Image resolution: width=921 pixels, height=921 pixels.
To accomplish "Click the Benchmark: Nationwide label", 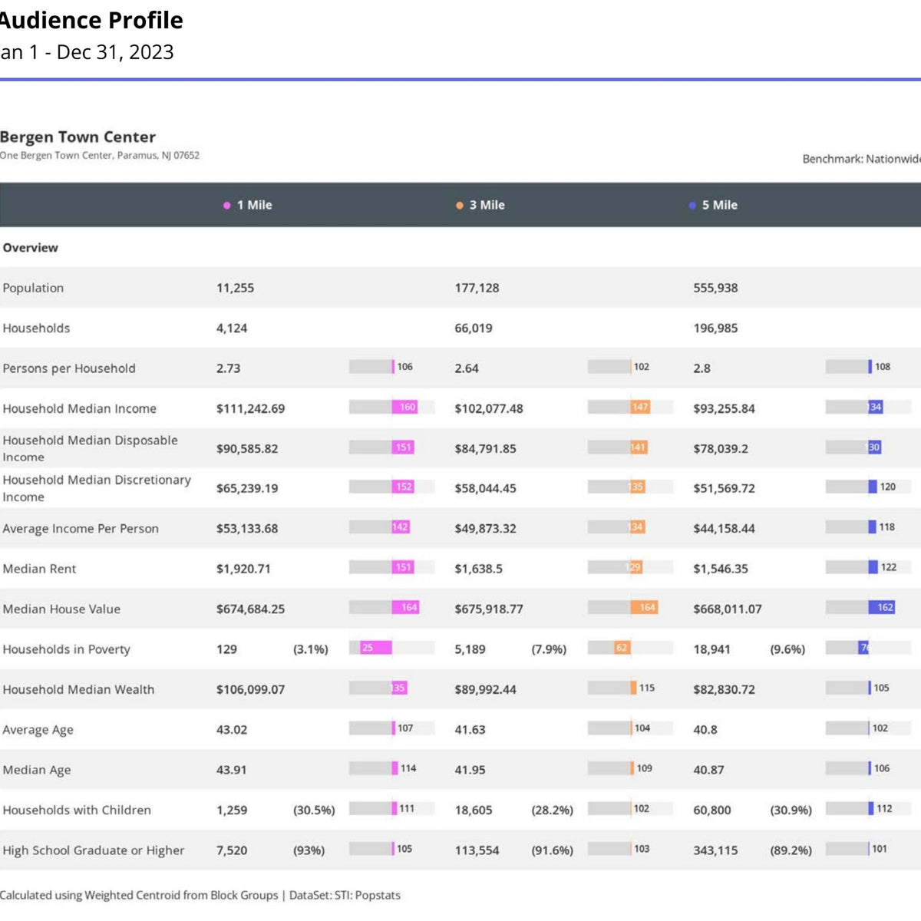I will click(x=861, y=159).
